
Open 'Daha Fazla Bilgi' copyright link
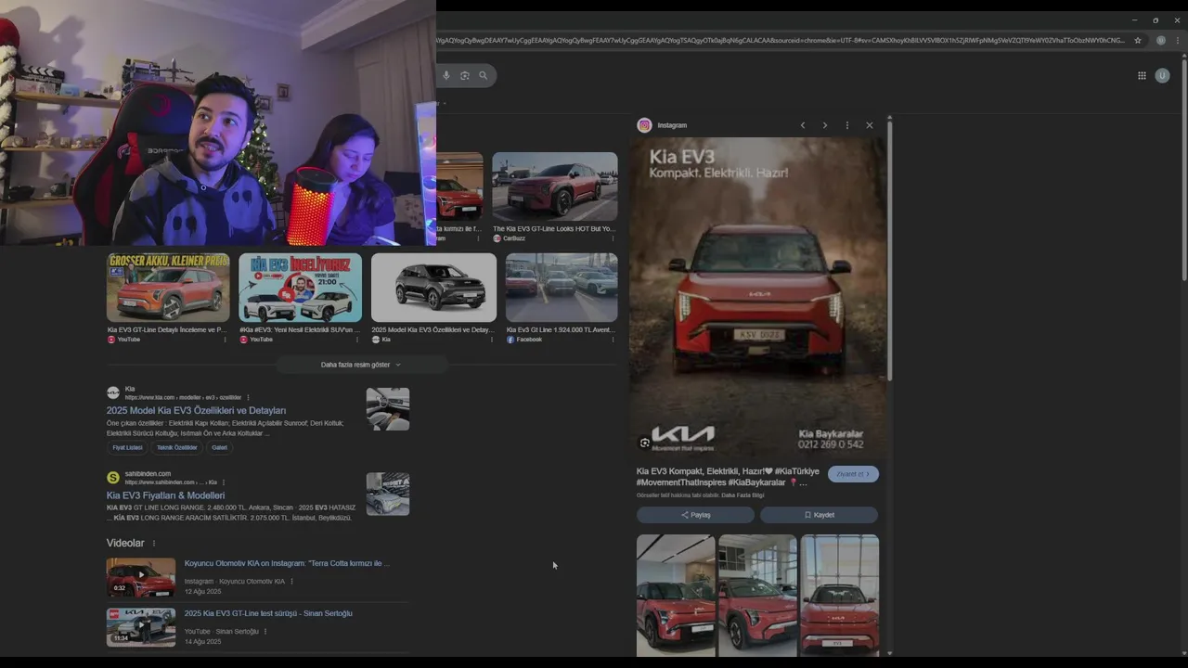click(742, 495)
